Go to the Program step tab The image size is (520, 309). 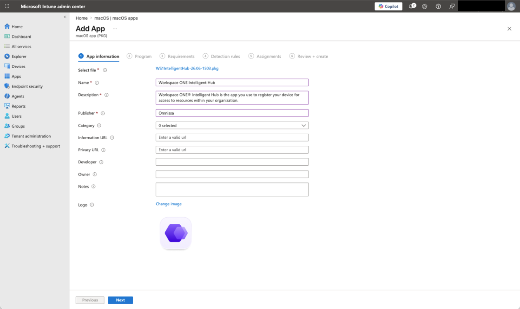(x=139, y=57)
